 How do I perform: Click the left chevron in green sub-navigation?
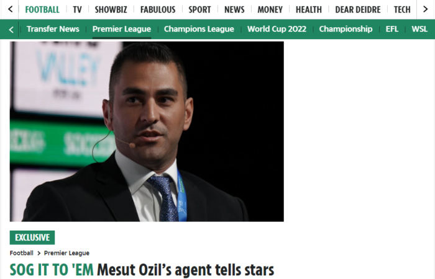point(11,29)
